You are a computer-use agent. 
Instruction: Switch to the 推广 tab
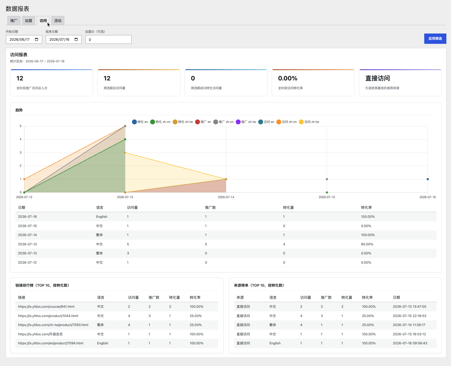[14, 21]
